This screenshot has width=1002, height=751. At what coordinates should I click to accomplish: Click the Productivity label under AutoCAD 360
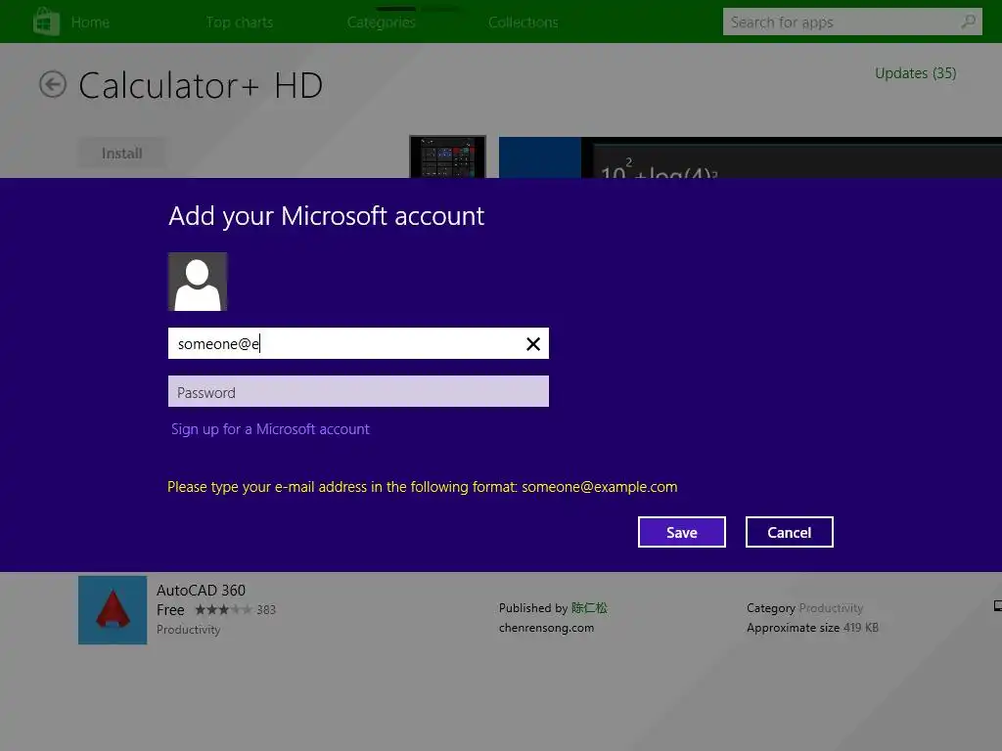click(x=189, y=630)
